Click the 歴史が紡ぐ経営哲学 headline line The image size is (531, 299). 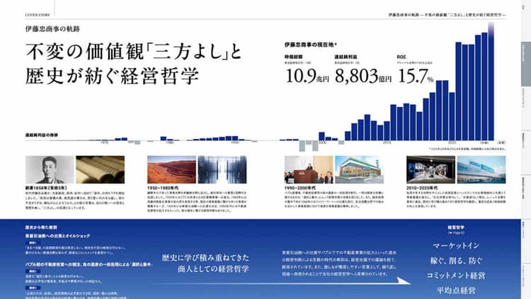112,76
